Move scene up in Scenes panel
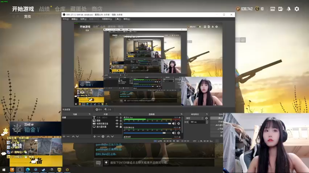Screen dimensions: 309x173 (x=73, y=136)
